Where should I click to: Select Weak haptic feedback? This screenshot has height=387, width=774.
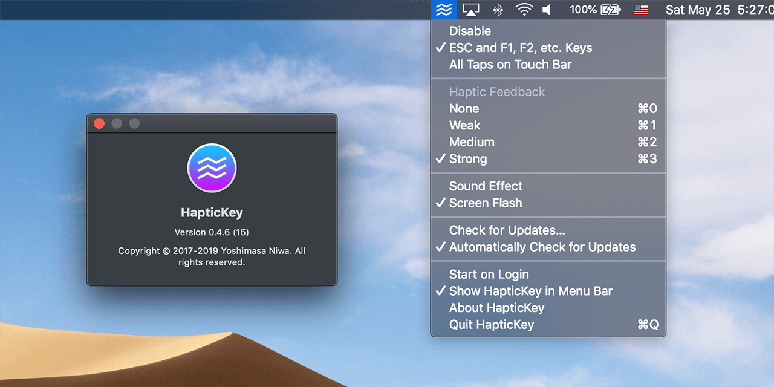[x=464, y=126]
